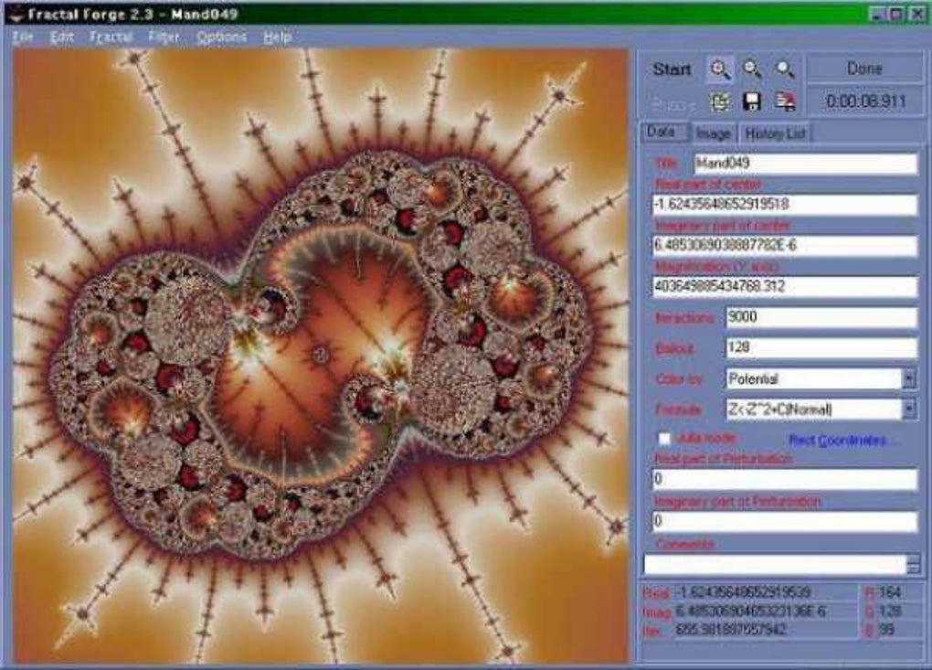Image resolution: width=932 pixels, height=670 pixels.
Task: Click the Real coordinate readout at bottom
Action: (744, 592)
